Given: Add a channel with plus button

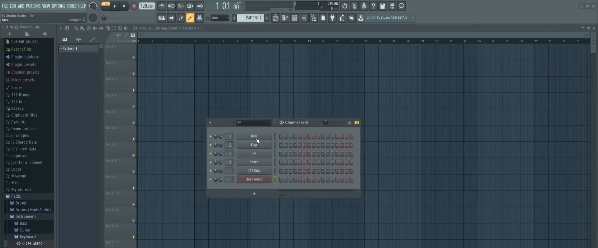Looking at the screenshot, I should tap(254, 194).
